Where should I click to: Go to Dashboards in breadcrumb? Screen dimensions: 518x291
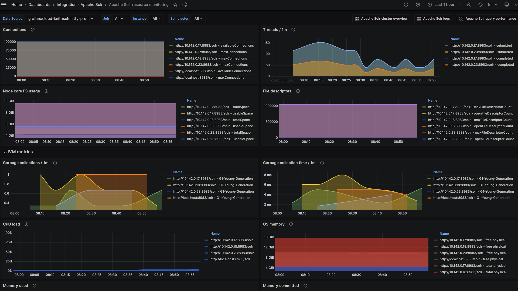[x=39, y=5]
